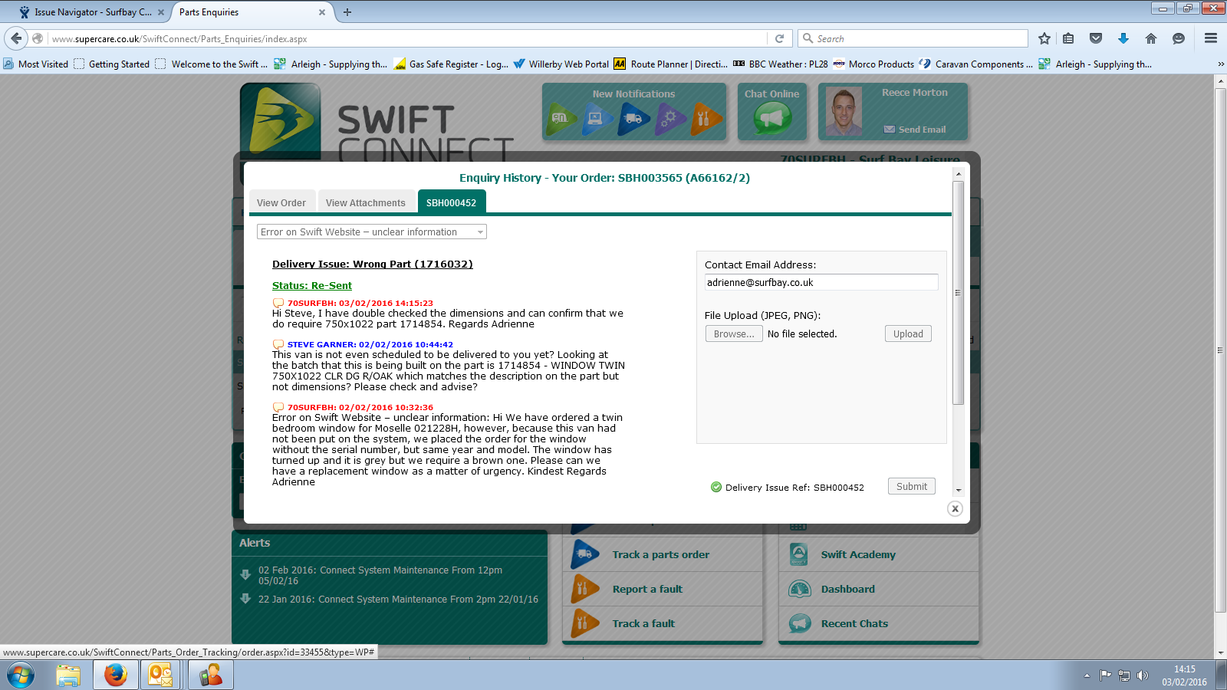Click the 02 Feb 2016 maintenance alert

[x=380, y=576]
